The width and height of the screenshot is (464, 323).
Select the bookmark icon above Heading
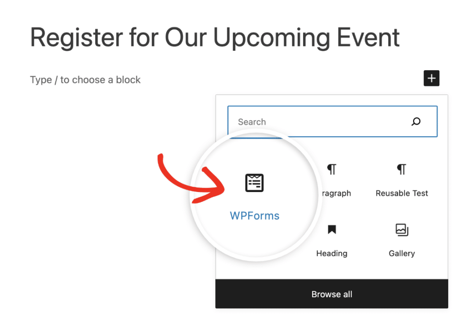point(332,230)
